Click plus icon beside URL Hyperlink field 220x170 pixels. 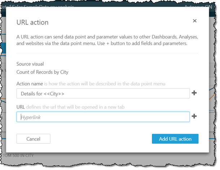coord(194,116)
